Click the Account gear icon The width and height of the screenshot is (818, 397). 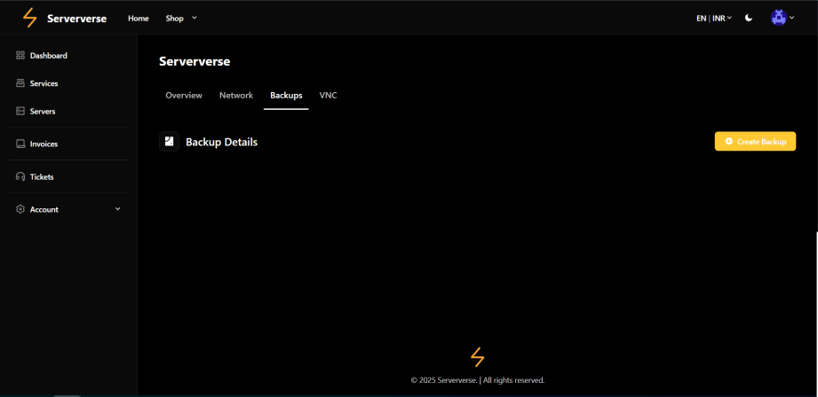point(20,209)
